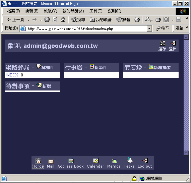Click the Mail envelope icon
This screenshot has height=183, width=191.
coord(51,162)
